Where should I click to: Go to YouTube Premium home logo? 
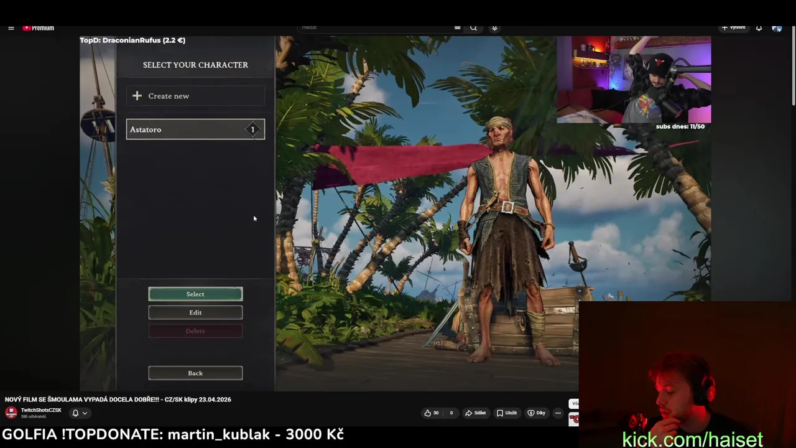[x=39, y=28]
